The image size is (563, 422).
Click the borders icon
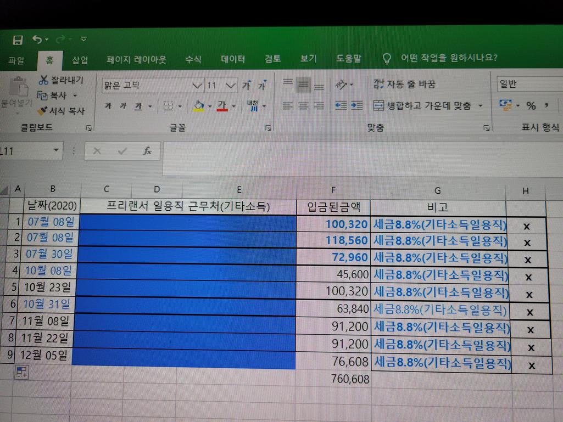[x=168, y=106]
